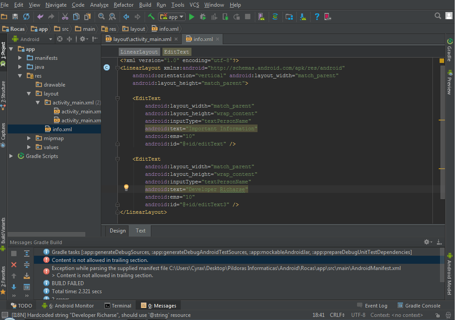The height and width of the screenshot is (320, 457).
Task: Open Android Device Monitor icon
Action: pyautogui.click(x=328, y=17)
